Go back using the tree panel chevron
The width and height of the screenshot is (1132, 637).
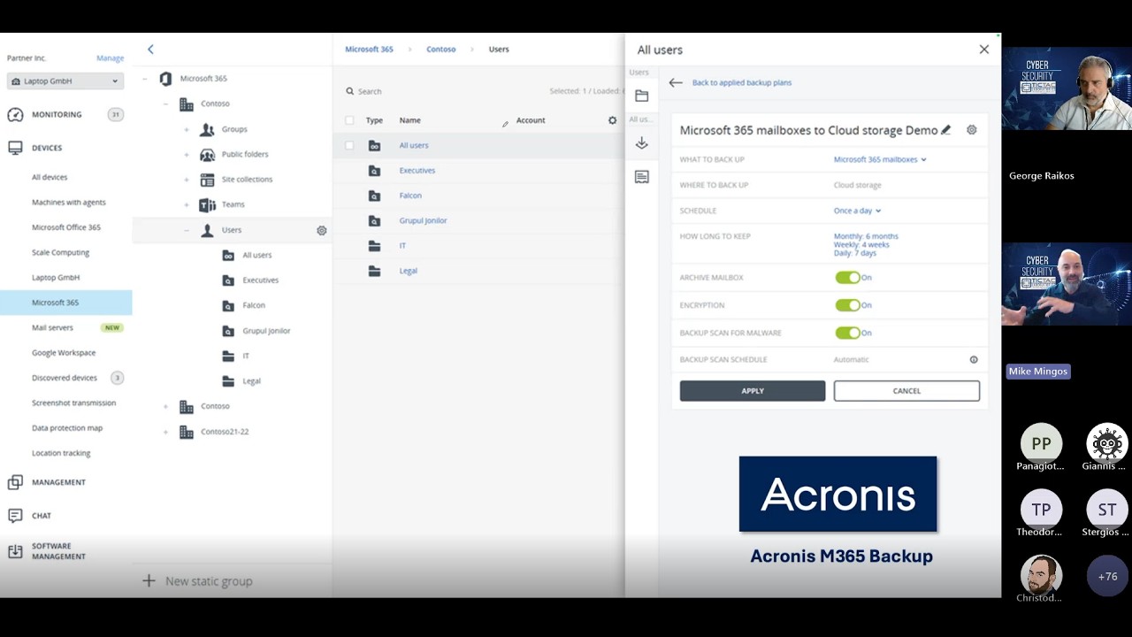pyautogui.click(x=150, y=50)
